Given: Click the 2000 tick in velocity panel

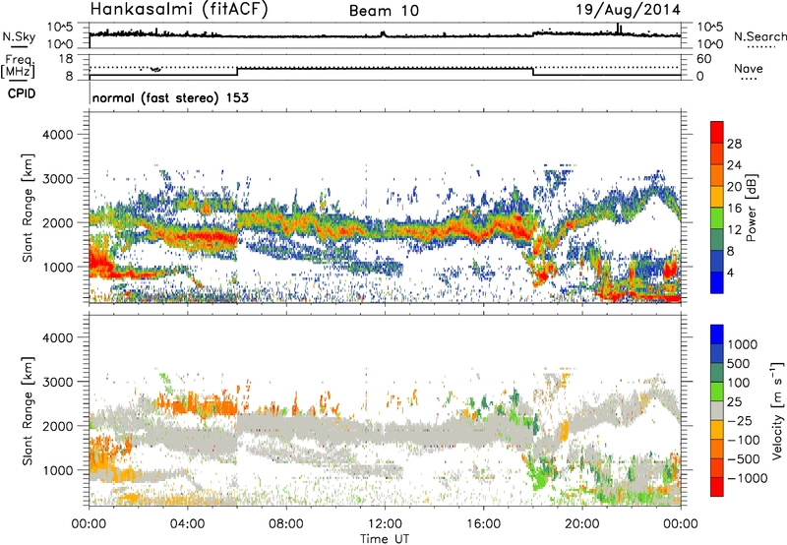Looking at the screenshot, I should 56,426.
